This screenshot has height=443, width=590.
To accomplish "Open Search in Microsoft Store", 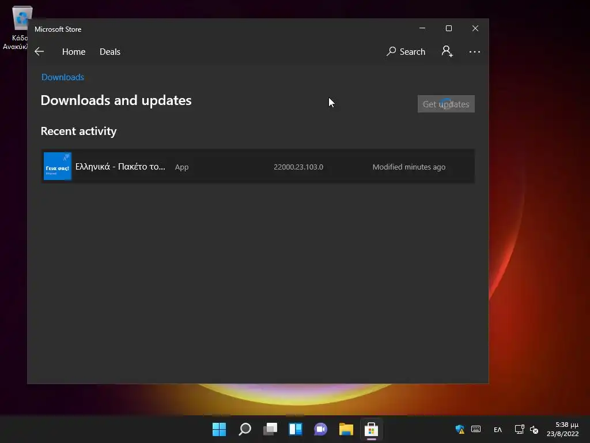I will [x=406, y=51].
